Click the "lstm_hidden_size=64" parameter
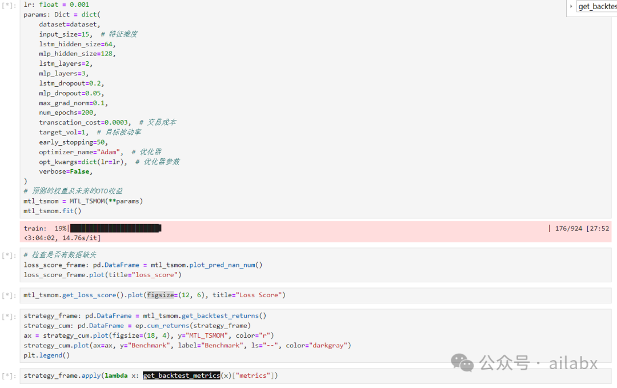The width and height of the screenshot is (617, 388). (x=75, y=44)
